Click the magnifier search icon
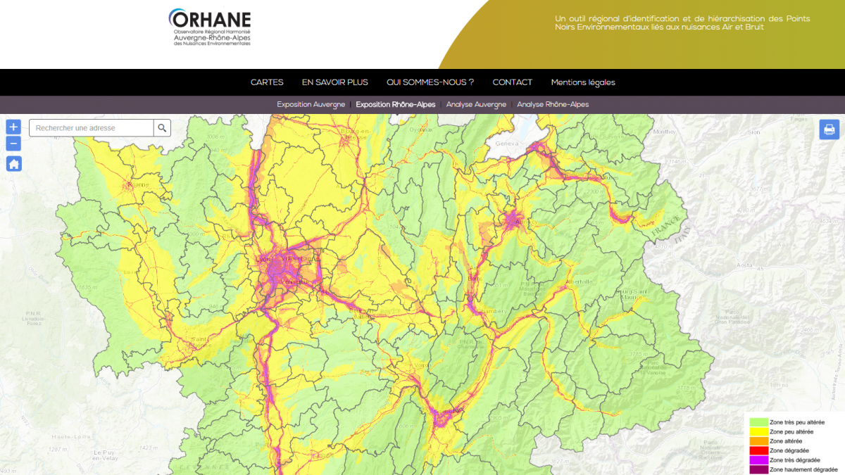The height and width of the screenshot is (475, 845). tap(162, 128)
